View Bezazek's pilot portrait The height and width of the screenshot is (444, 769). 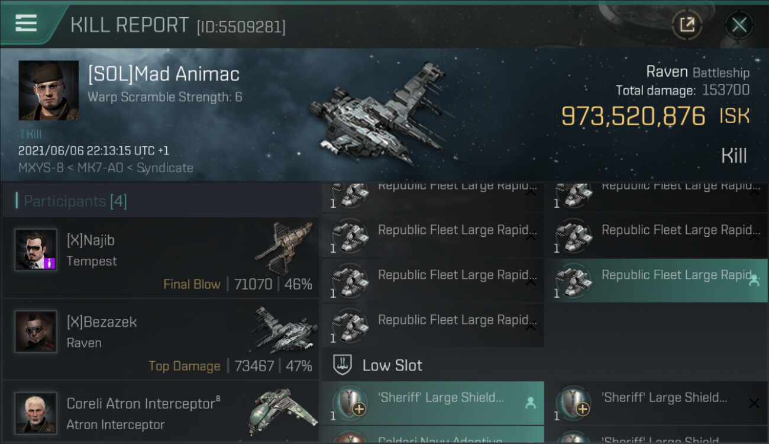(36, 332)
